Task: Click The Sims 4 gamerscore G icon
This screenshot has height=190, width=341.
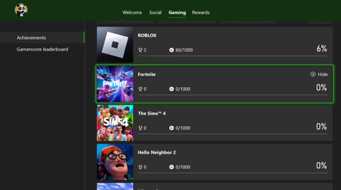Action: click(x=171, y=128)
